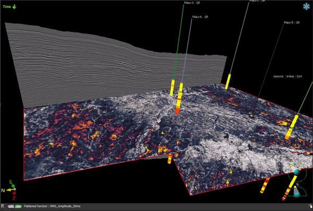Click the lower light elevation cone widget
313x211 pixels.
point(297,192)
